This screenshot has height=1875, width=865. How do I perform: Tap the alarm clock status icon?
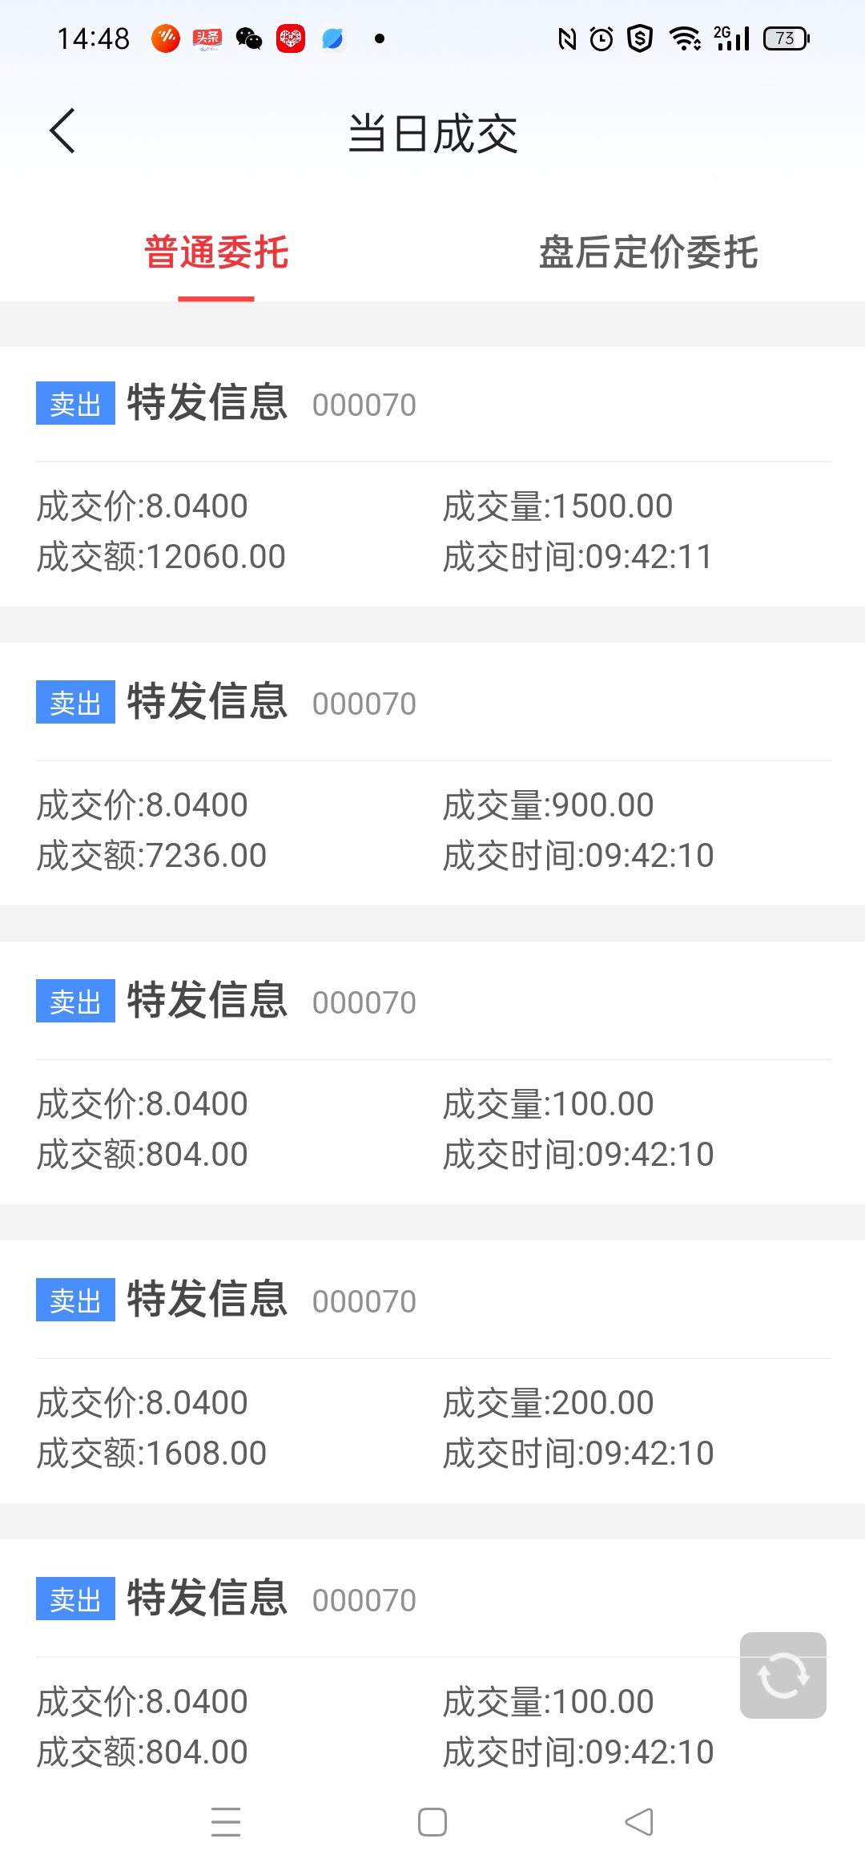(601, 38)
